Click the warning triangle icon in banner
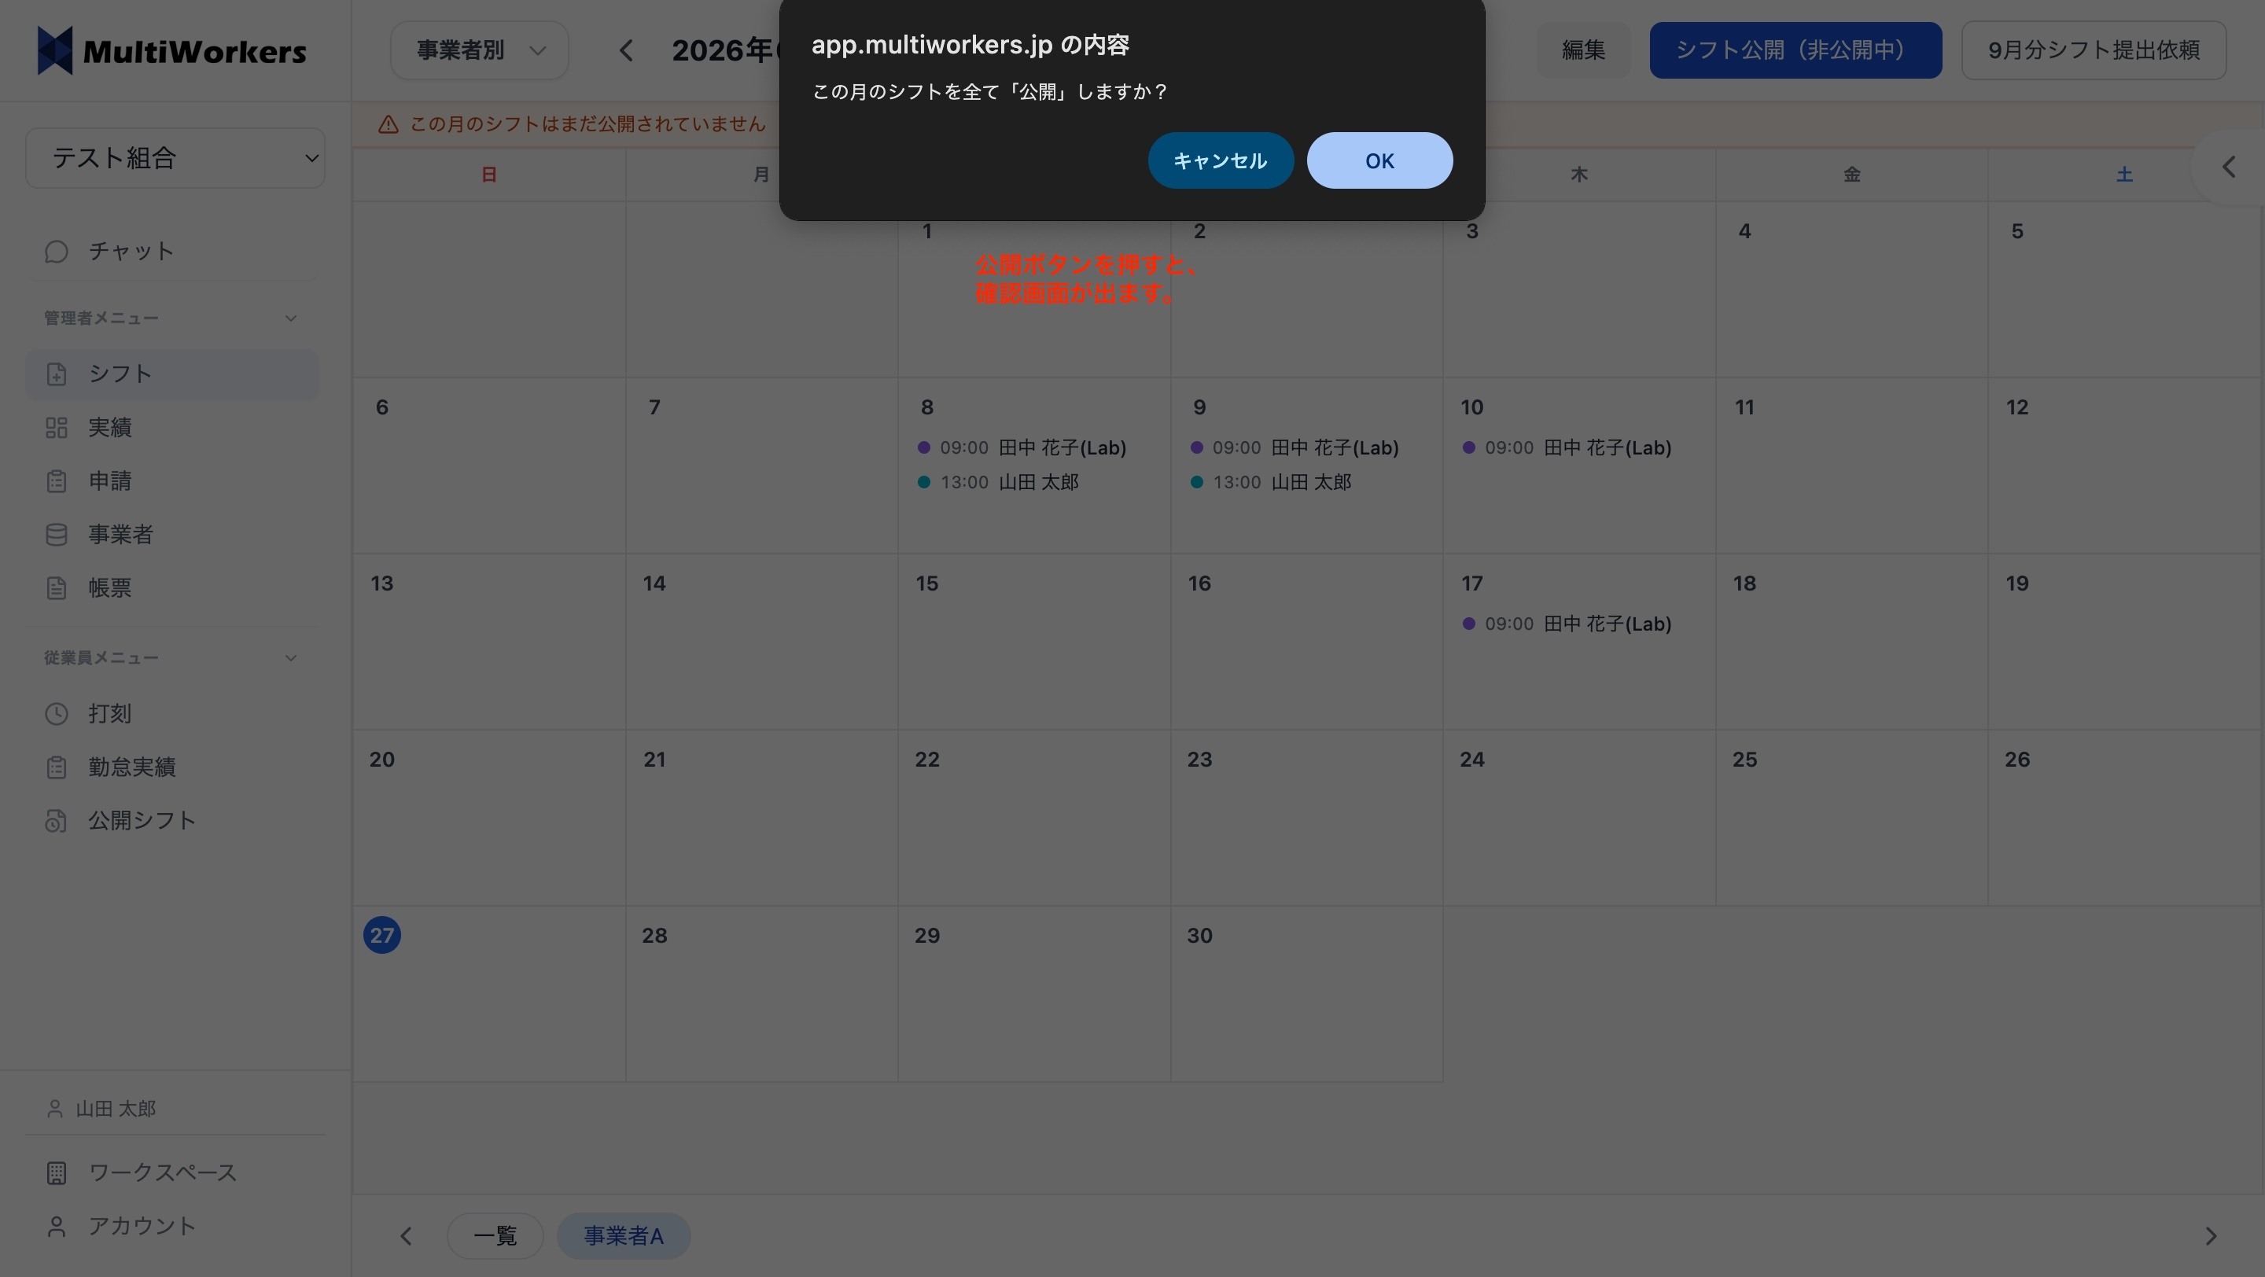The height and width of the screenshot is (1277, 2265). pos(388,124)
